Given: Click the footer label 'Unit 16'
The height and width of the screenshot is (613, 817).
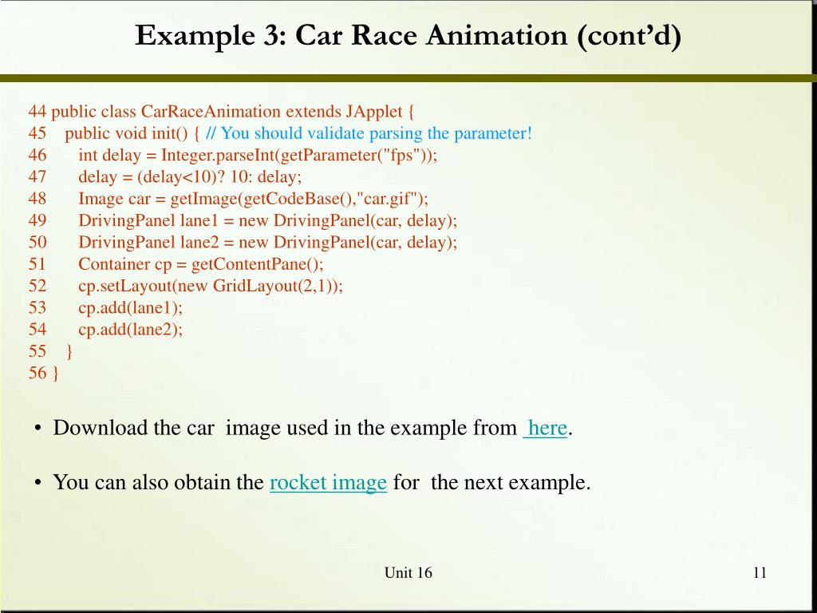Looking at the screenshot, I should [408, 573].
